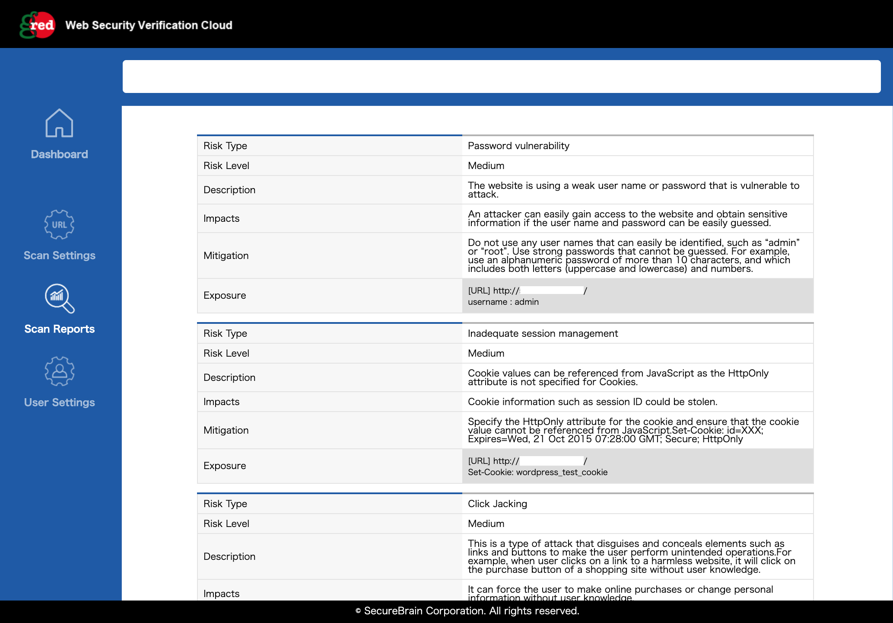Click Risk Level Medium for Click Jacking
Screen dimensions: 893x623
point(486,524)
